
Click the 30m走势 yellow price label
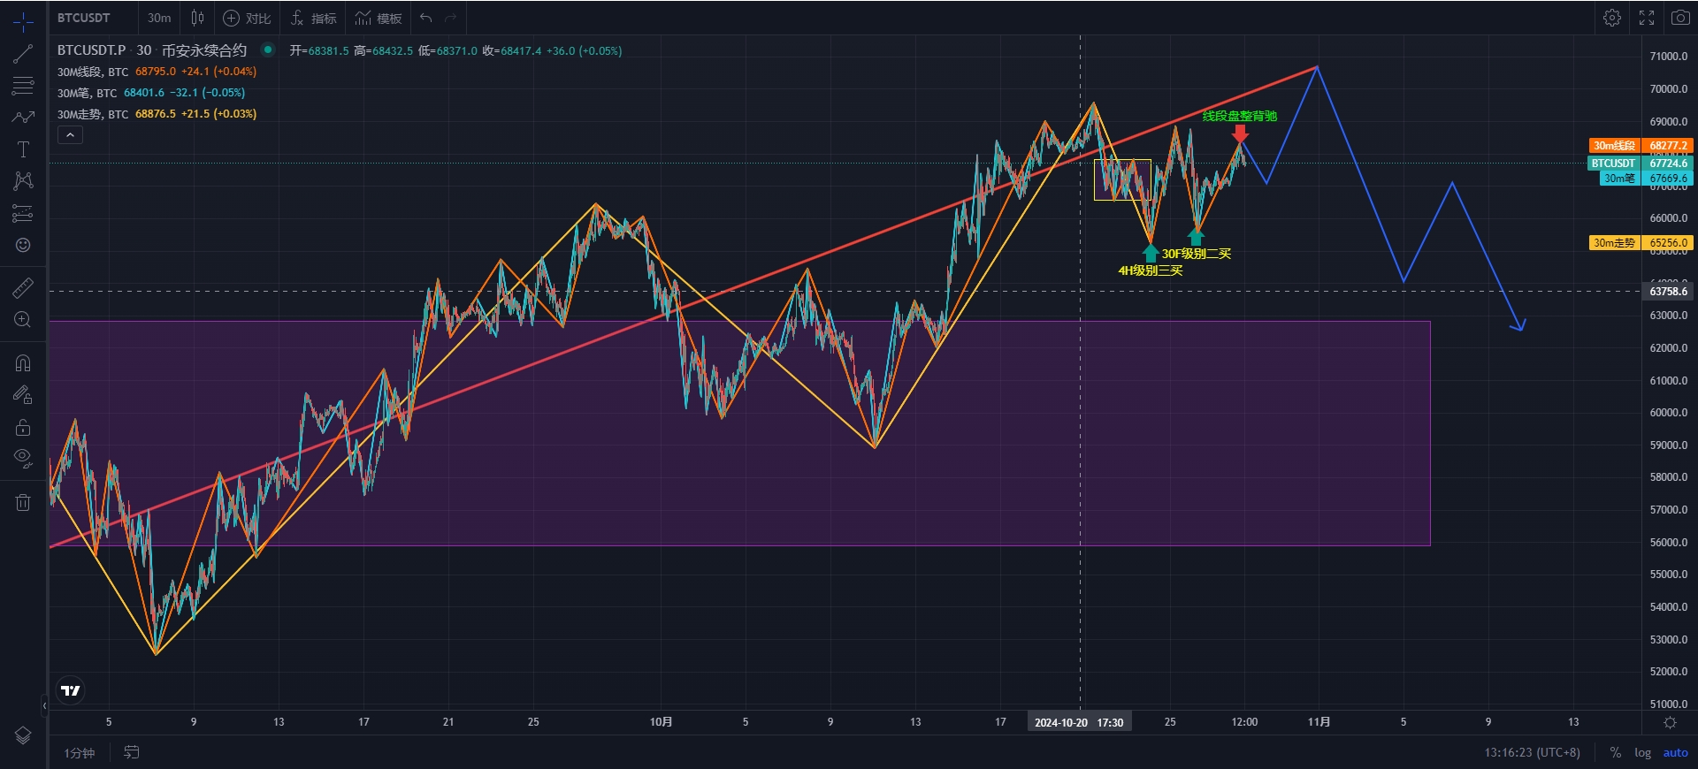pos(1614,242)
